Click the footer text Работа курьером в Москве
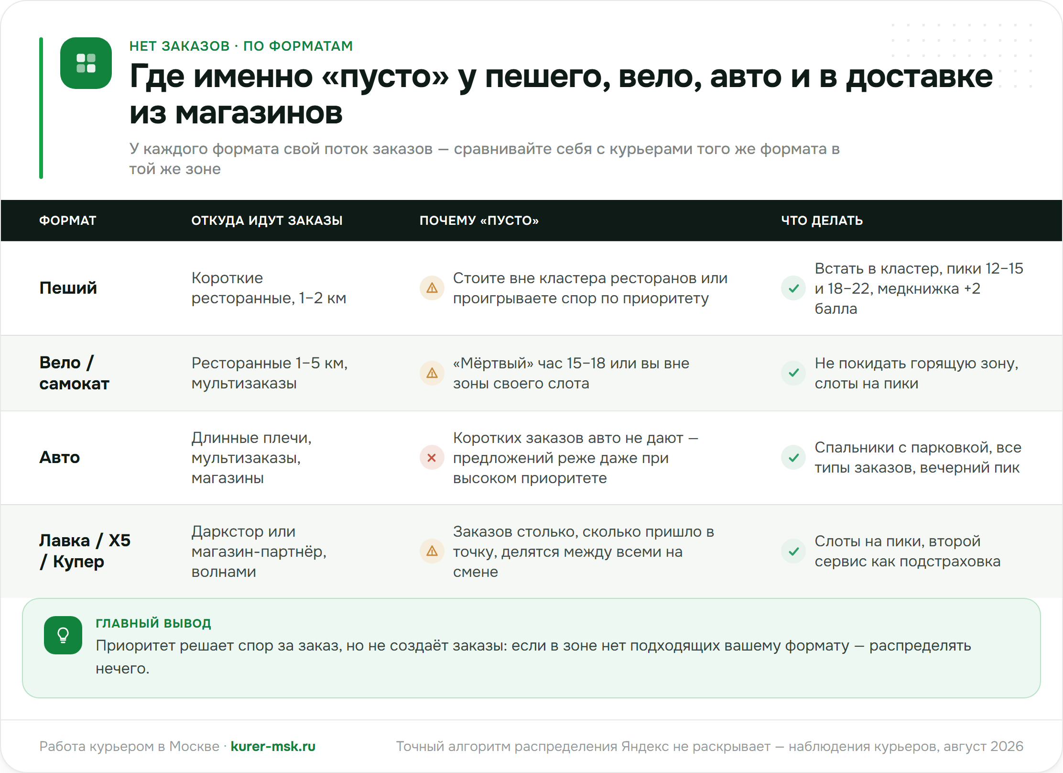Viewport: 1063px width, 773px height. [x=129, y=746]
